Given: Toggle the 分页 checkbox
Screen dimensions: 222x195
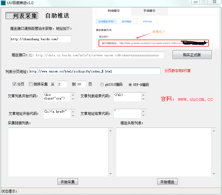Looking at the screenshot, I should (15, 84).
